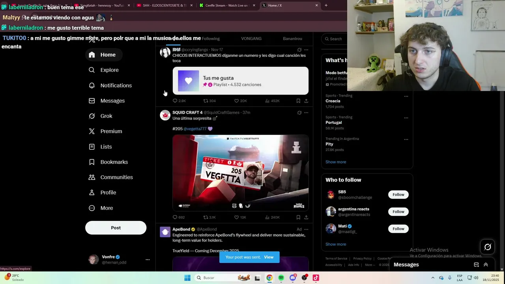Open Notifications via the bell icon
The width and height of the screenshot is (505, 284).
click(x=92, y=85)
